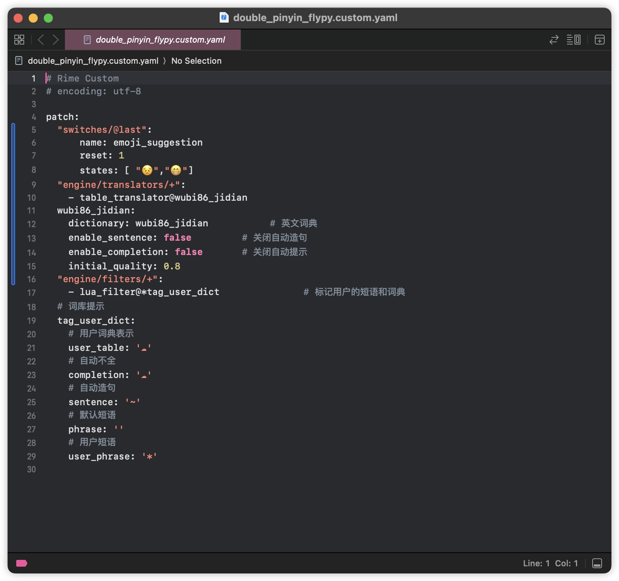Click the 'completion:' line

[110, 375]
